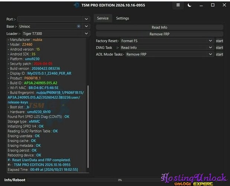Open the Factory Reset Format FS dropdown

pyautogui.click(x=167, y=41)
